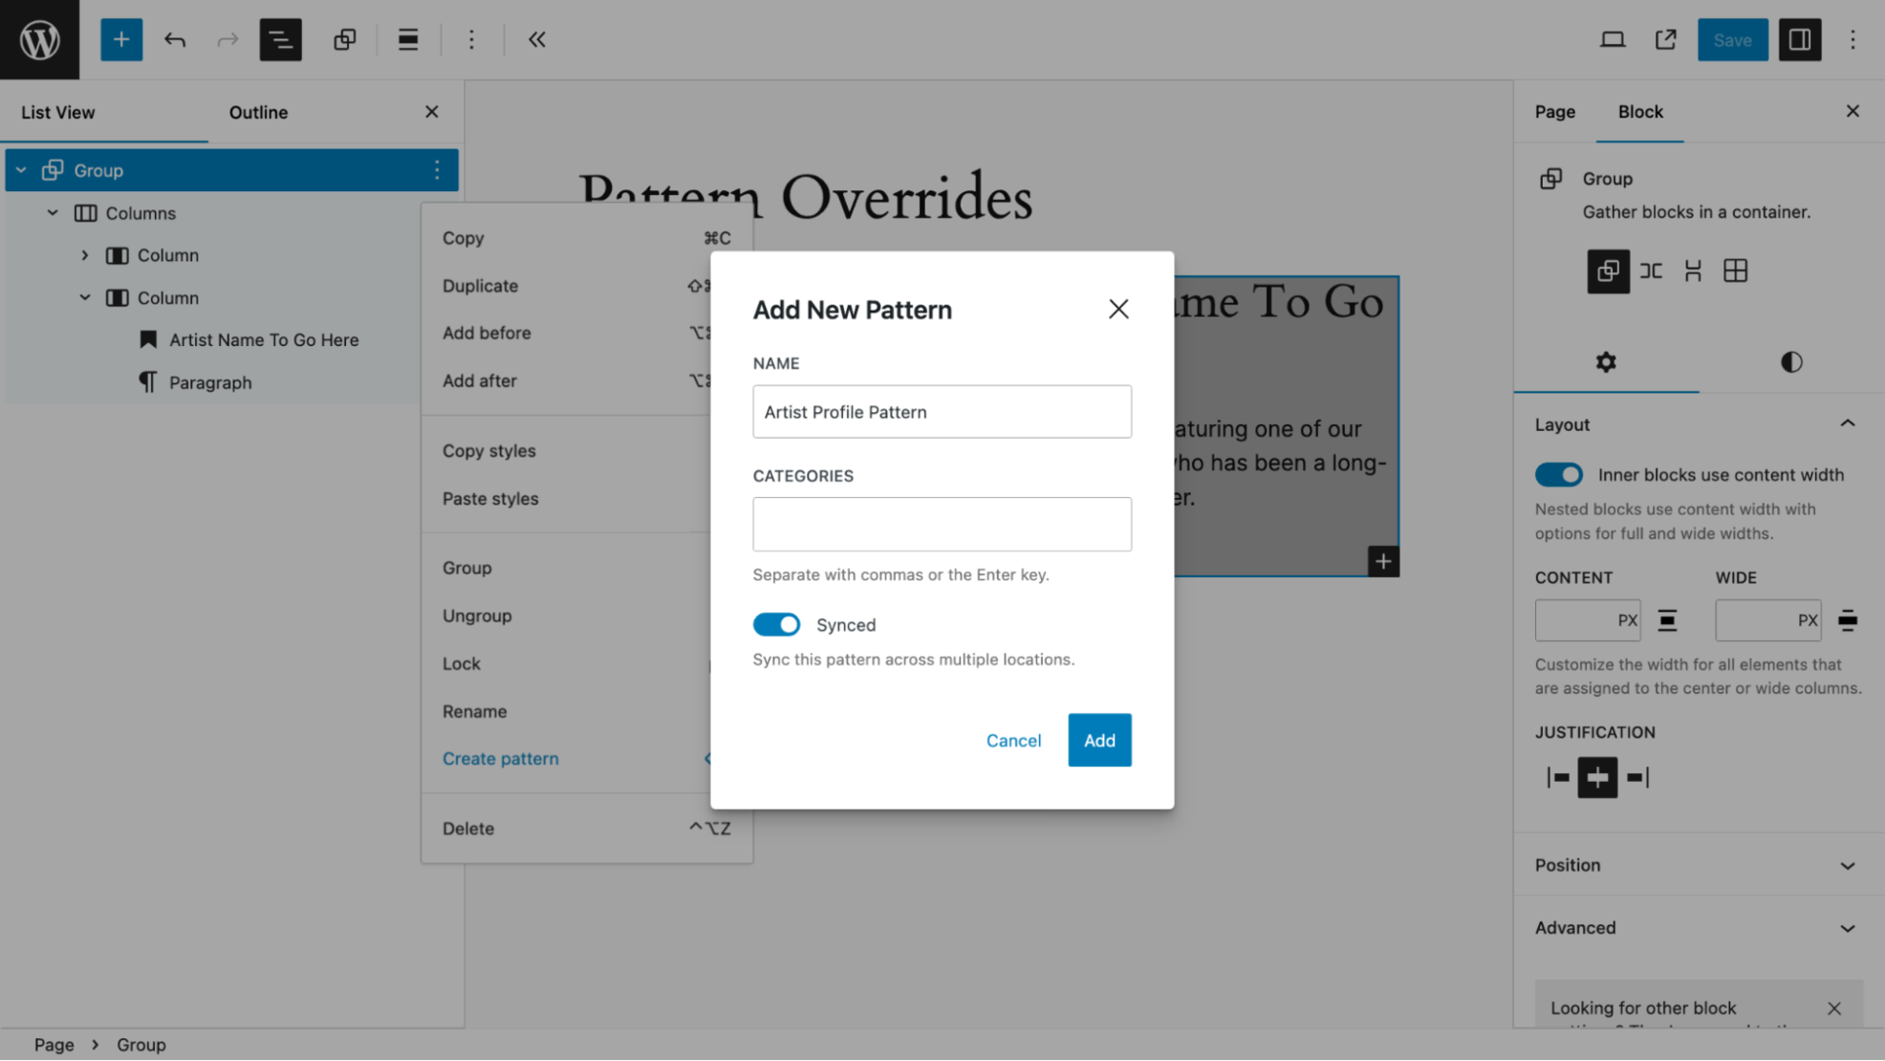
Task: Open the block inserter plus button
Action: pyautogui.click(x=121, y=39)
